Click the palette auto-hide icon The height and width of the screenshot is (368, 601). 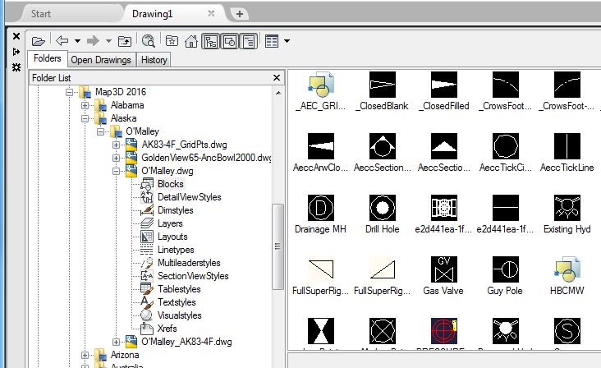click(x=16, y=52)
